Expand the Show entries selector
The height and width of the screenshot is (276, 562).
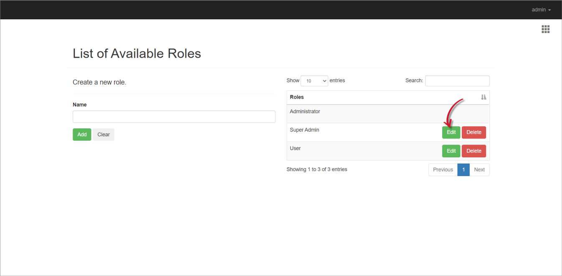pyautogui.click(x=314, y=80)
